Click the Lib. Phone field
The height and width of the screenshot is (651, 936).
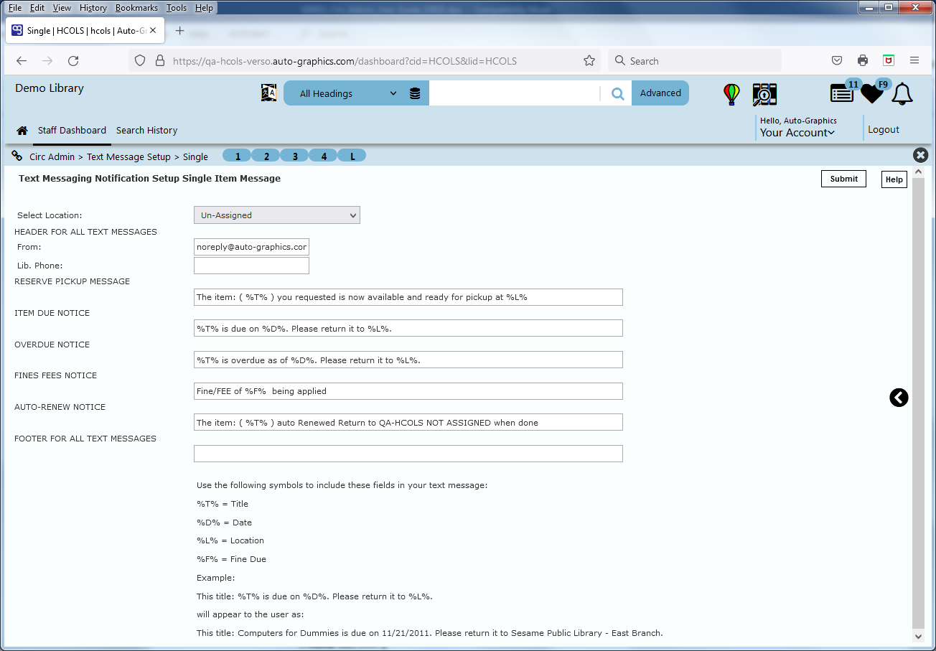coord(251,266)
